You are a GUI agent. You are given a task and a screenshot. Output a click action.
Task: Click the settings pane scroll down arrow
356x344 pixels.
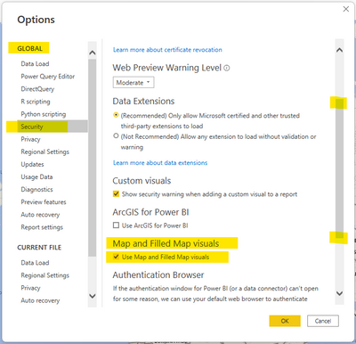(340, 293)
